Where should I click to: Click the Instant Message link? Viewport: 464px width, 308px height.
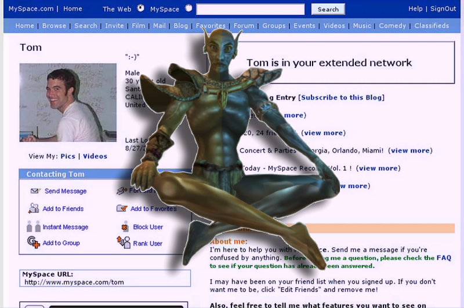coord(66,227)
